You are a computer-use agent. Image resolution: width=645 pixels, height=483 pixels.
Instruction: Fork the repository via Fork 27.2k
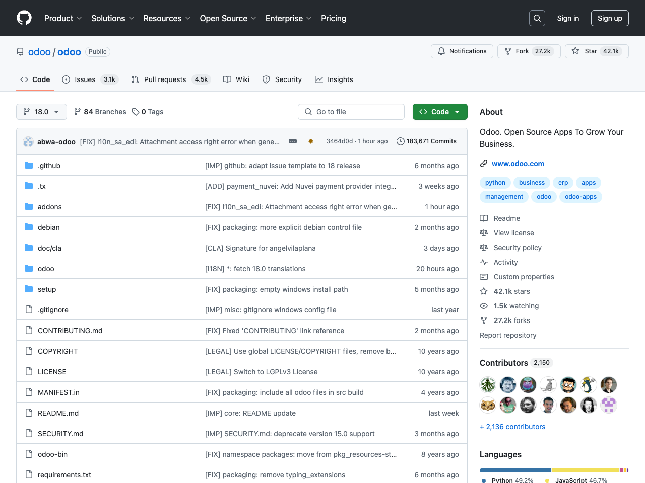[529, 51]
